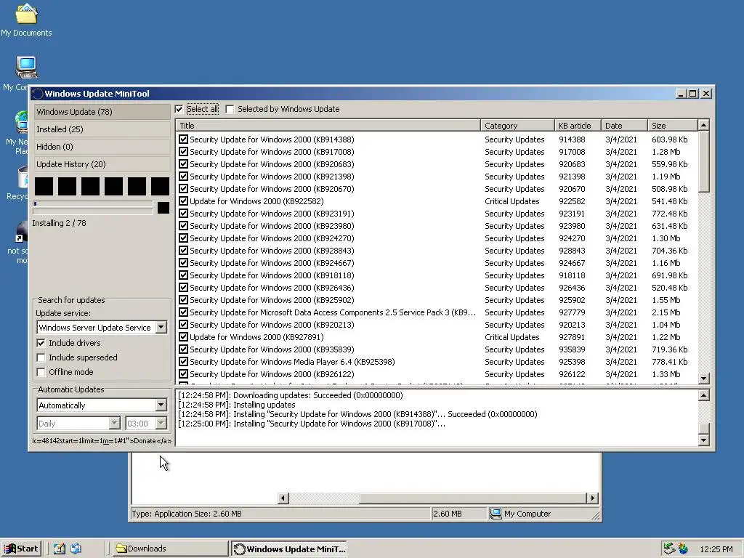Open the Installed (25) tab

tap(102, 129)
